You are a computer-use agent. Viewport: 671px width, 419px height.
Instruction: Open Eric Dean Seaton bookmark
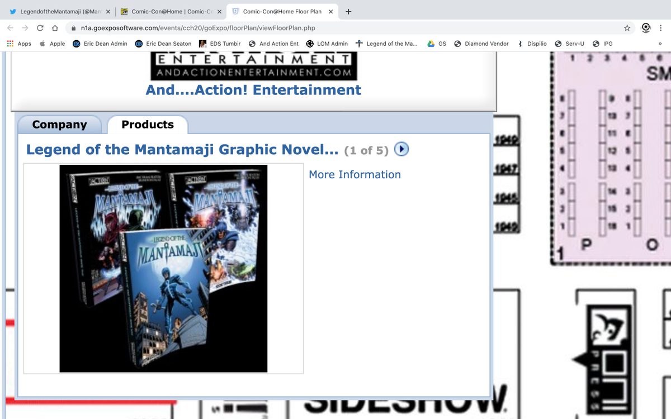click(x=163, y=44)
